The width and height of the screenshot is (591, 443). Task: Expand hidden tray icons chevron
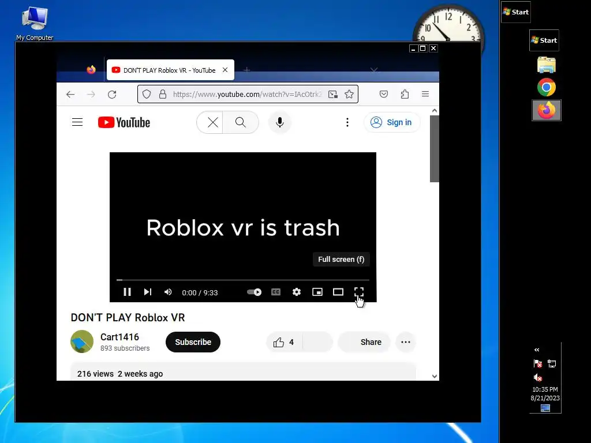pos(537,350)
